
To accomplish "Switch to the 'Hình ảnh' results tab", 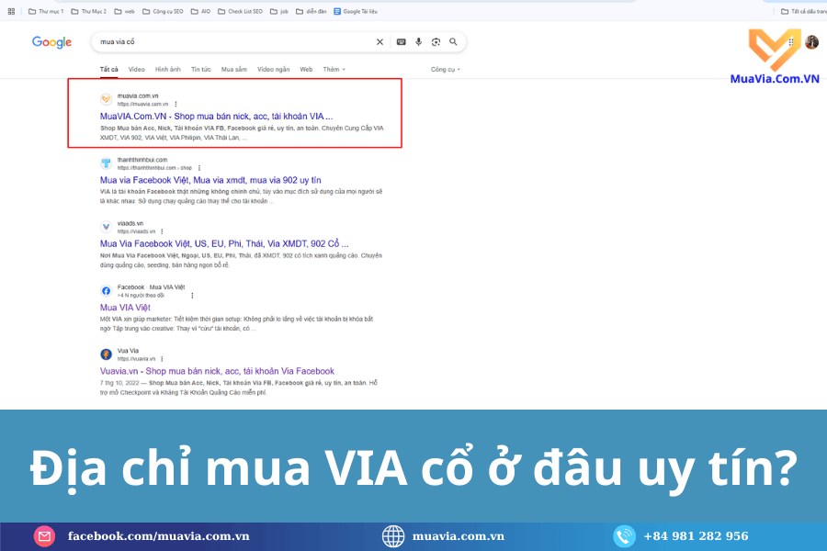I will tap(168, 70).
